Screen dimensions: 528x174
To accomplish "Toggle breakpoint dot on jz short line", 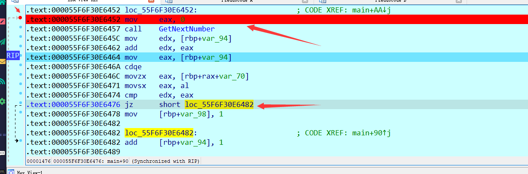I will (20, 104).
